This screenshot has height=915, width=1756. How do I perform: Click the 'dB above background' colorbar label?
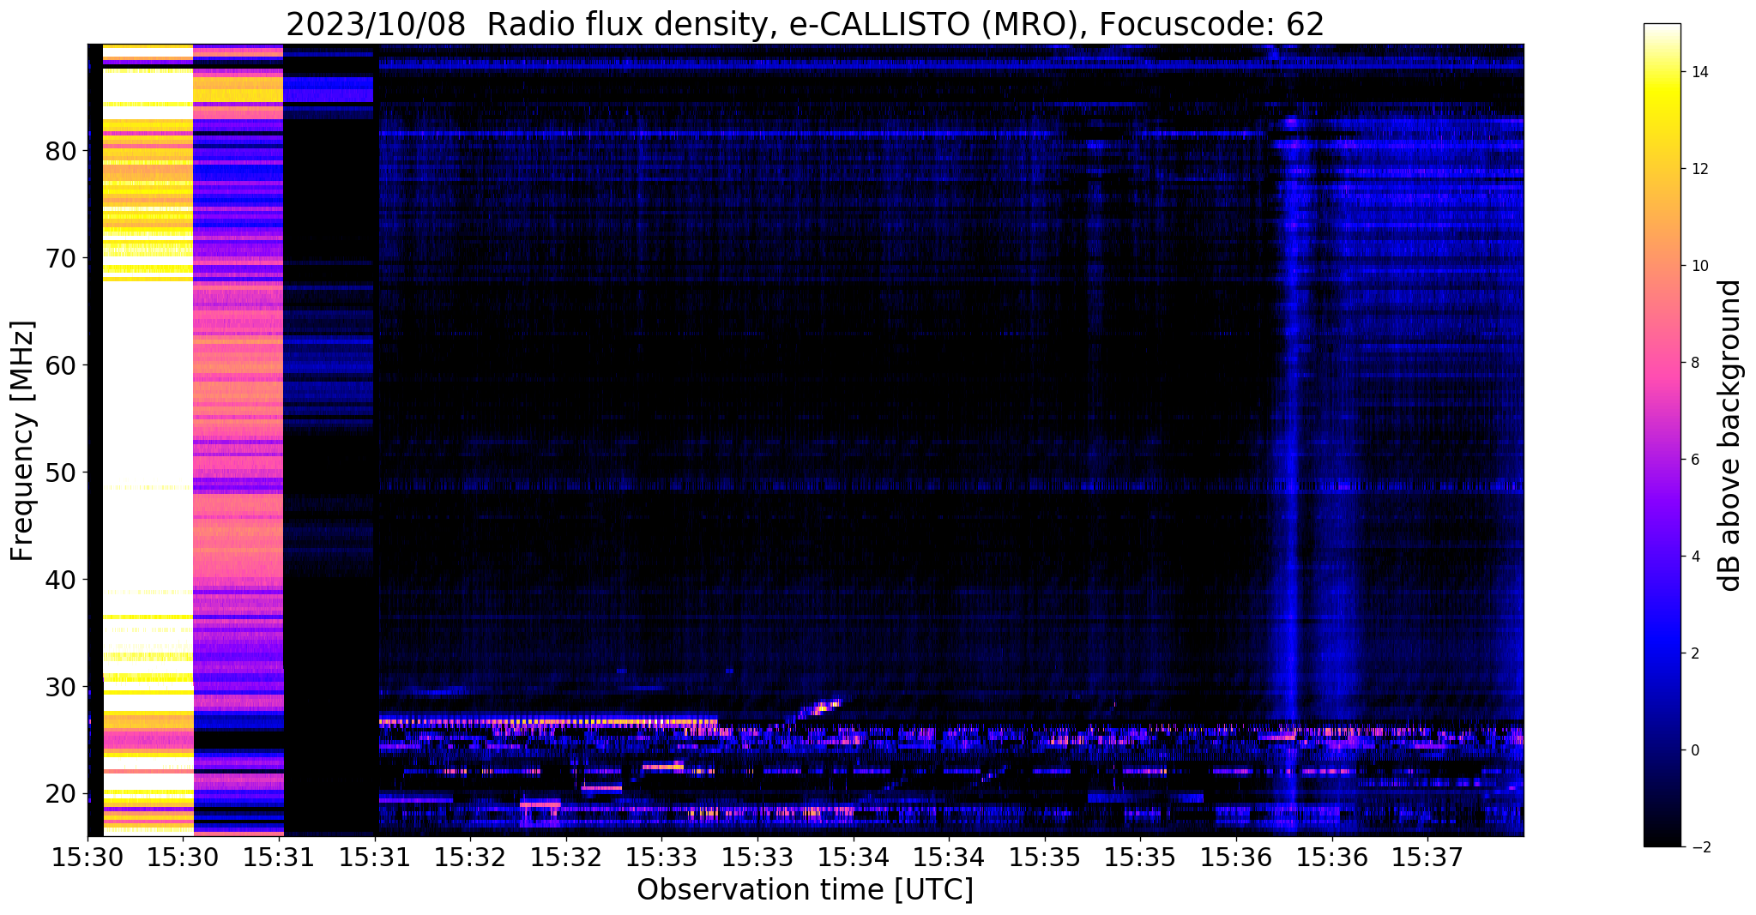(x=1730, y=436)
